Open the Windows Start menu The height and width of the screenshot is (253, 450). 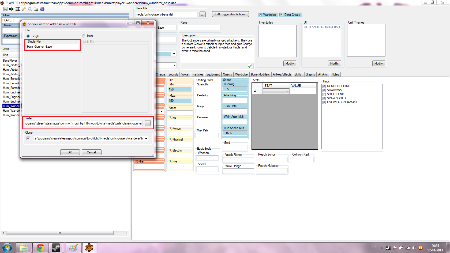coord(7,248)
